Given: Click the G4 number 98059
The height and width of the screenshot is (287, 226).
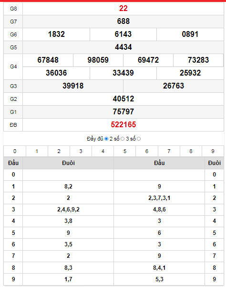Looking at the screenshot, I should 98,60.
